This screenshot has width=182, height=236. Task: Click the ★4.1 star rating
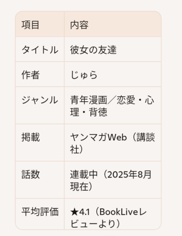pos(80,212)
